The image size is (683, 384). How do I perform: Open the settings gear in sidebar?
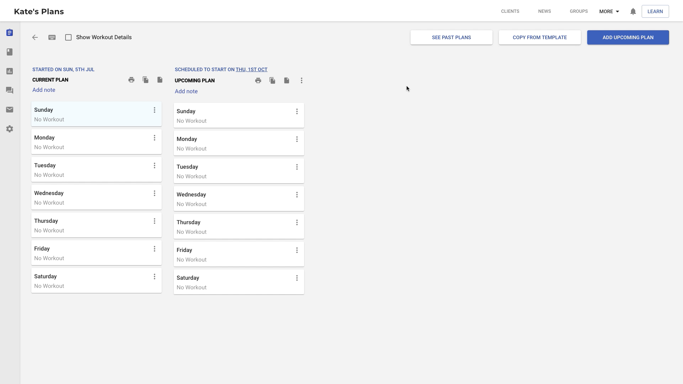(x=10, y=129)
